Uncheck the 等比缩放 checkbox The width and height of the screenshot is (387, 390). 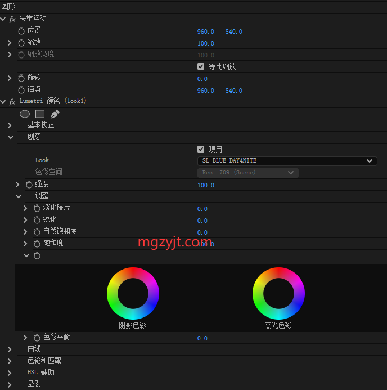click(x=201, y=66)
